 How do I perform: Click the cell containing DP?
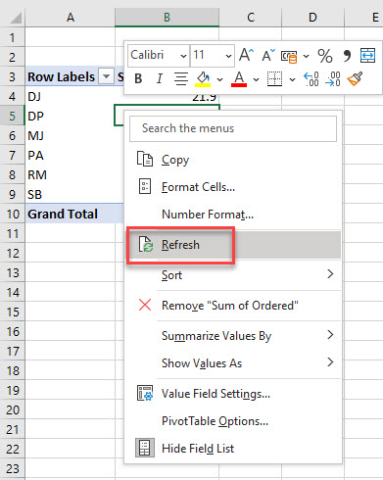point(70,116)
